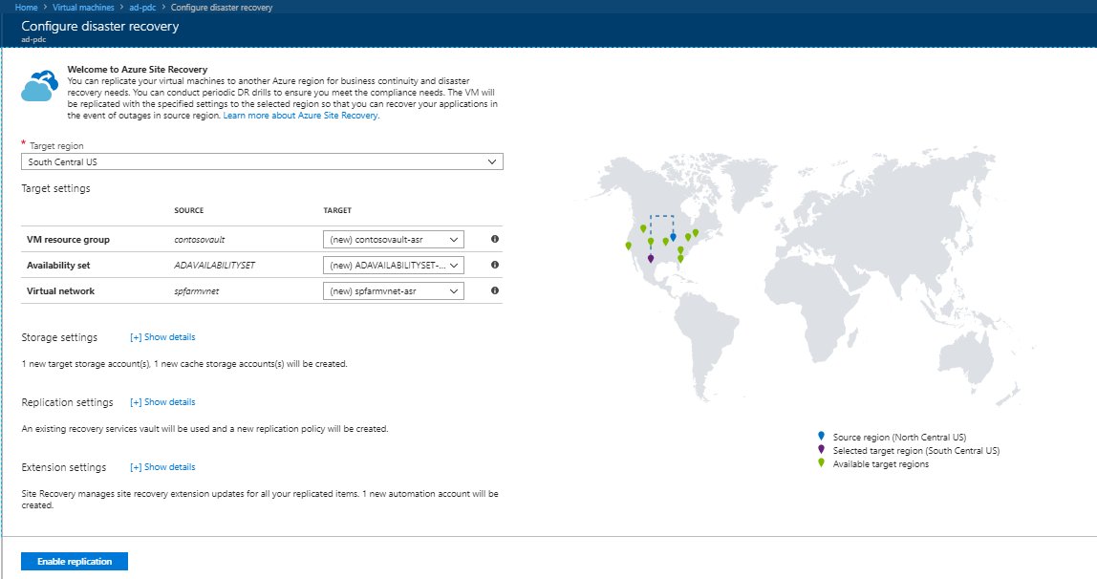Click the purple selected target region map pin

coord(651,259)
